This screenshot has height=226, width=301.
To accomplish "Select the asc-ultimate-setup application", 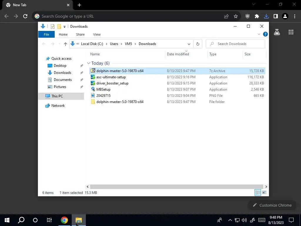I will point(177,77).
